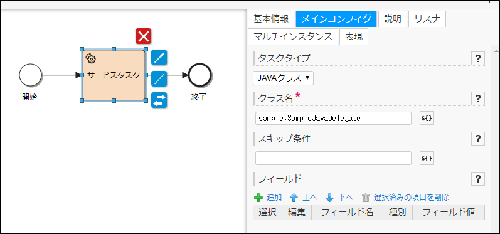This screenshot has height=234, width=500.
Task: Click the 編集 column header
Action: [297, 212]
